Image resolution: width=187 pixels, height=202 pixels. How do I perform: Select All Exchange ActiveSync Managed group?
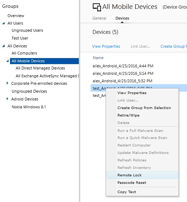[x=47, y=76]
